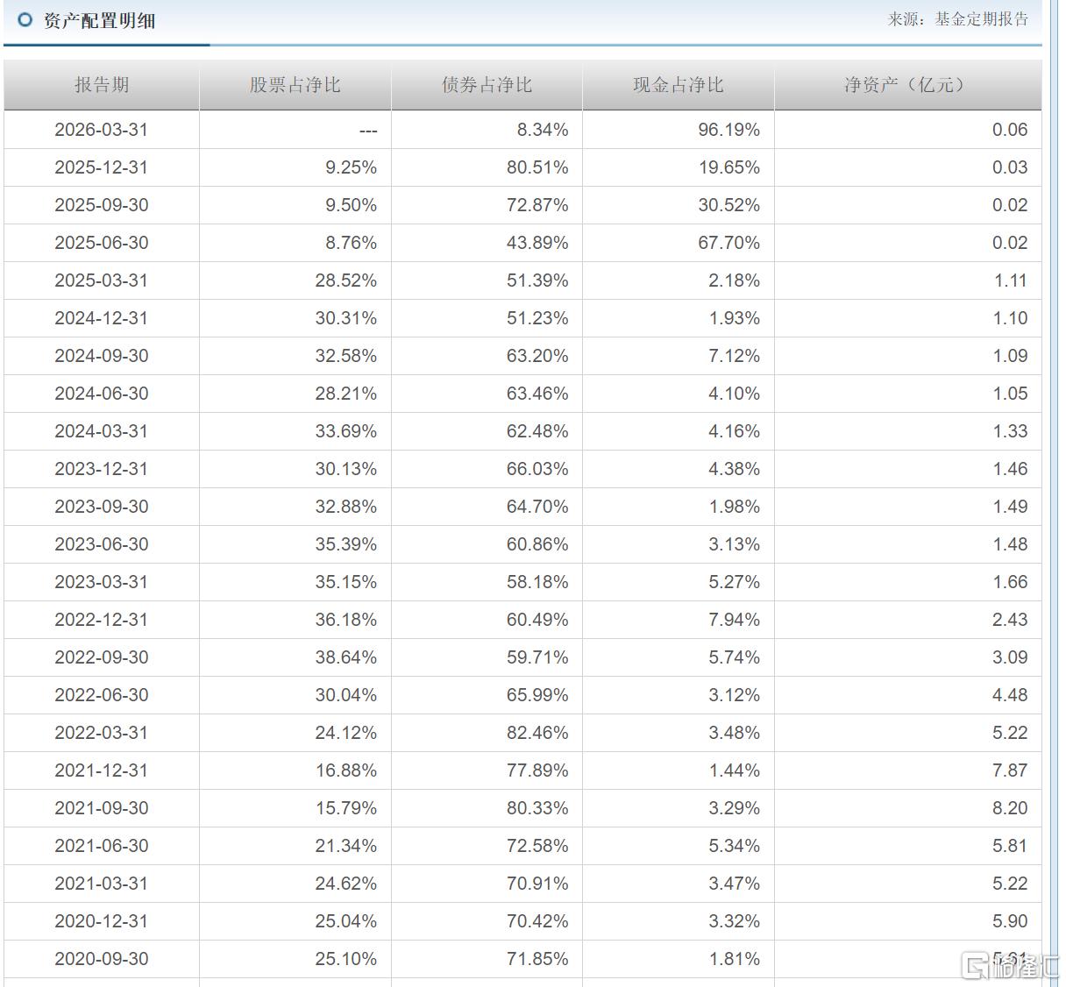Click the 股票占净比 column header
Viewport: 1066px width, 987px height.
coord(295,85)
